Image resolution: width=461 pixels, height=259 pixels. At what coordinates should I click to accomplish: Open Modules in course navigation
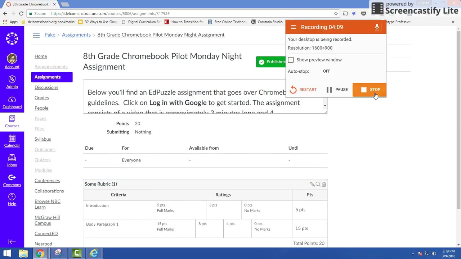point(43,170)
